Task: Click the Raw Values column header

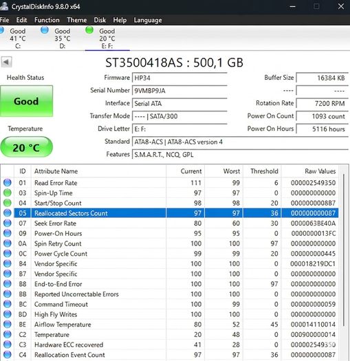Action: click(309, 171)
